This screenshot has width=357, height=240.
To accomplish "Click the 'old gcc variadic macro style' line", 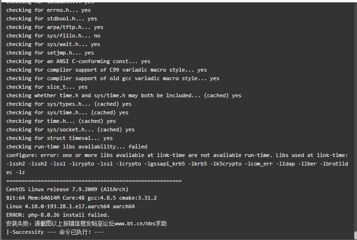I will [113, 78].
